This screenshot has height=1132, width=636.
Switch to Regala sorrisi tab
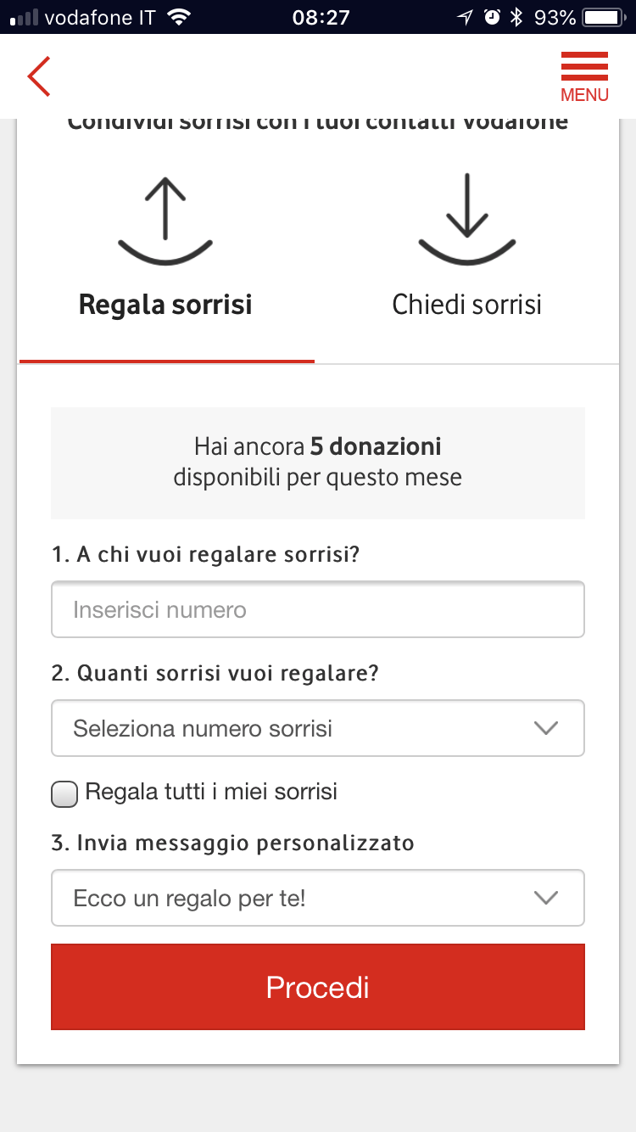165,305
